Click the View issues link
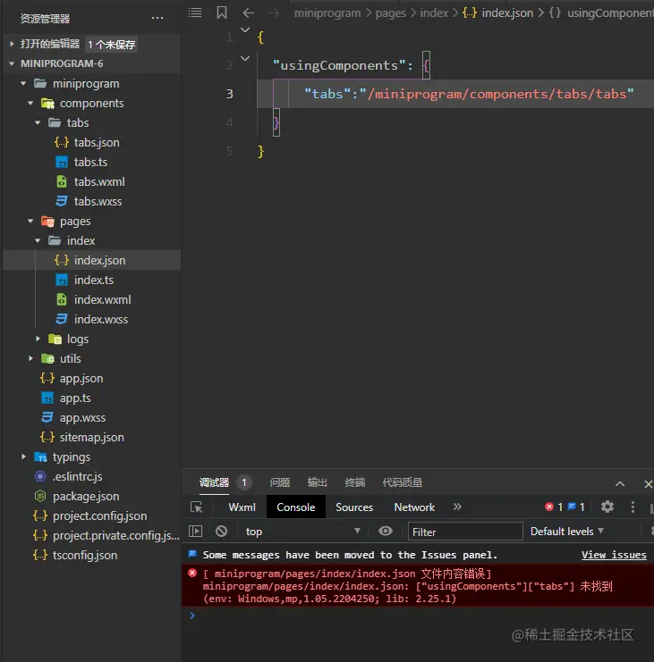The height and width of the screenshot is (662, 654). pos(614,555)
